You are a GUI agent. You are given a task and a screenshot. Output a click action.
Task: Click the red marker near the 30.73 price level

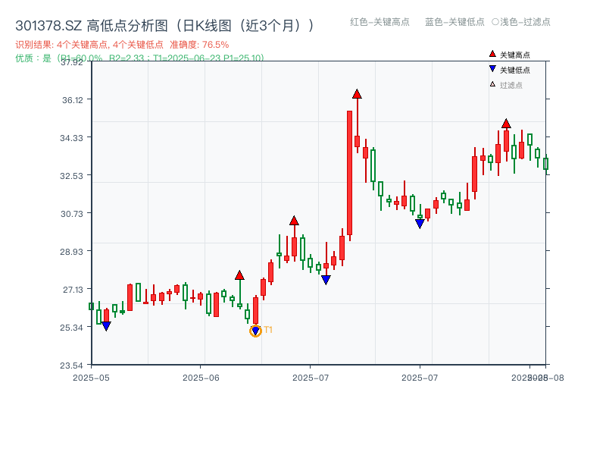click(294, 220)
